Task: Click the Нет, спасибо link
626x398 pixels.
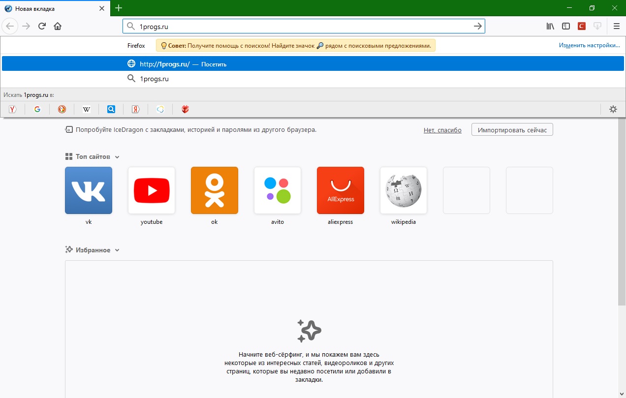Action: pyautogui.click(x=442, y=130)
